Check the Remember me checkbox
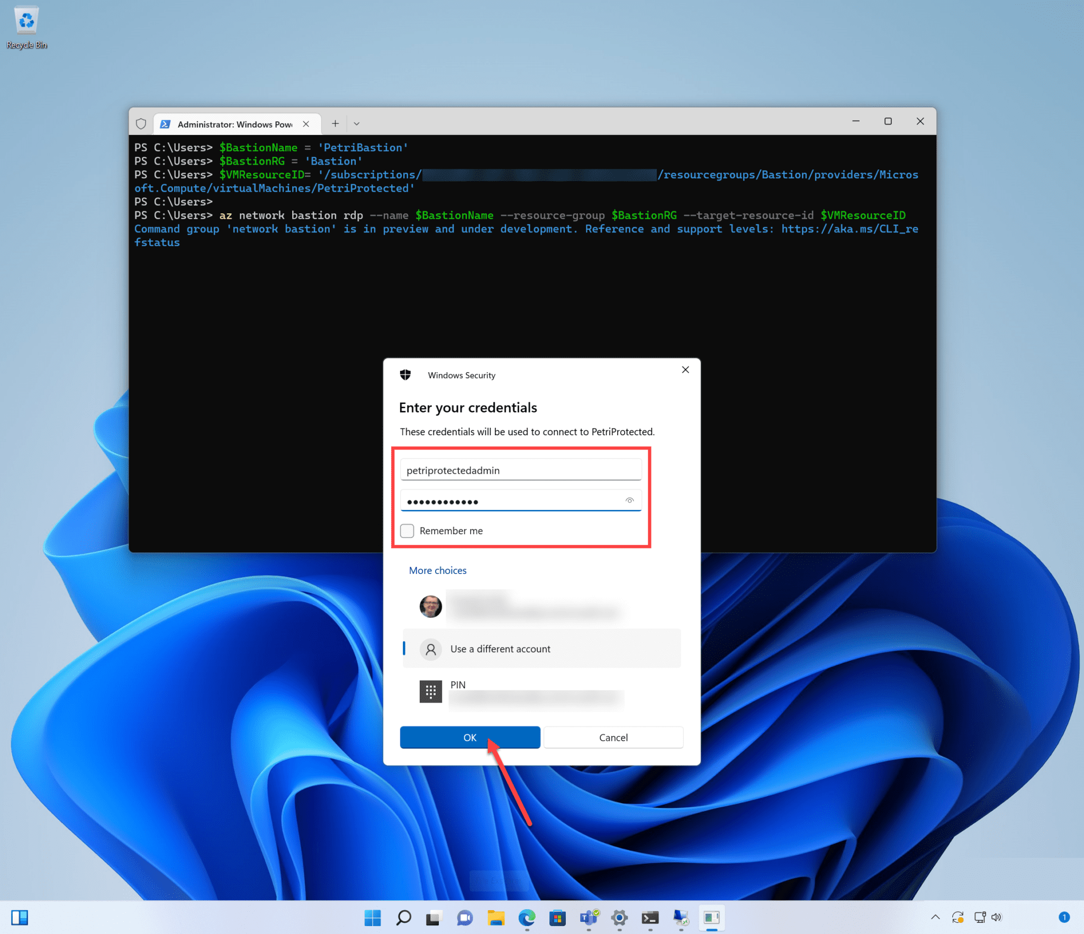Viewport: 1084px width, 934px height. (x=407, y=531)
